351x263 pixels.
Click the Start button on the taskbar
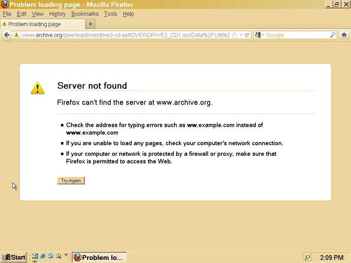coord(13,257)
